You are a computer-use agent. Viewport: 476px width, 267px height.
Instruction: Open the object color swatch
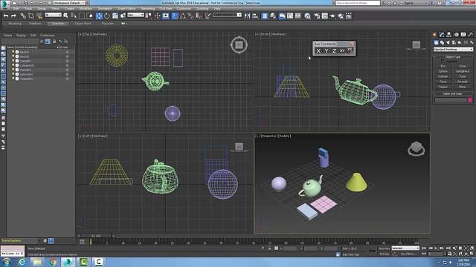(x=470, y=100)
